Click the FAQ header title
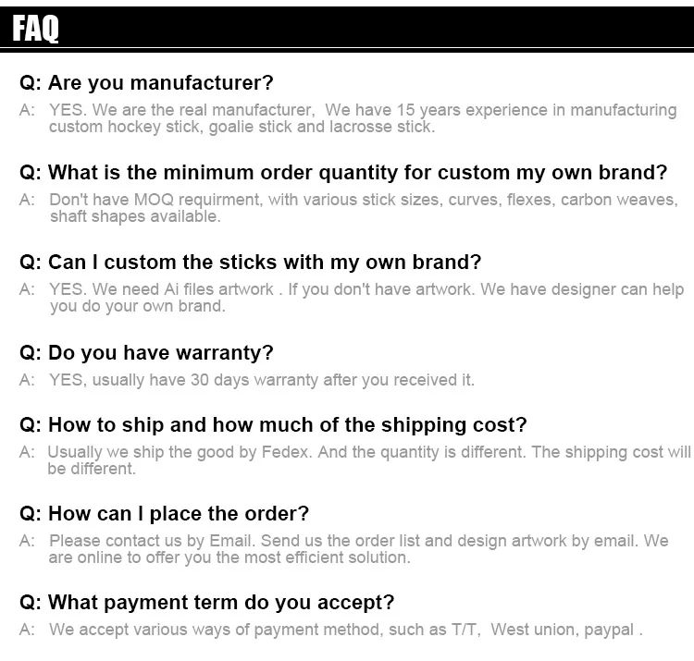The image size is (694, 661). click(x=35, y=28)
